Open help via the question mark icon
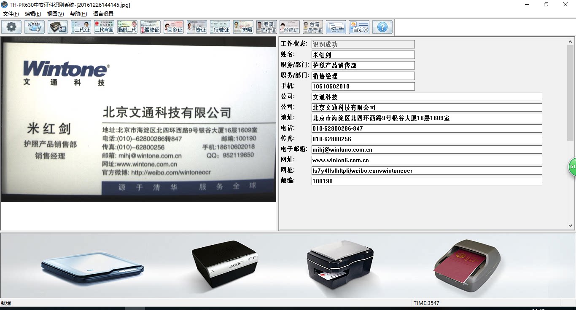Viewport: 576px width, 310px height. pyautogui.click(x=382, y=27)
